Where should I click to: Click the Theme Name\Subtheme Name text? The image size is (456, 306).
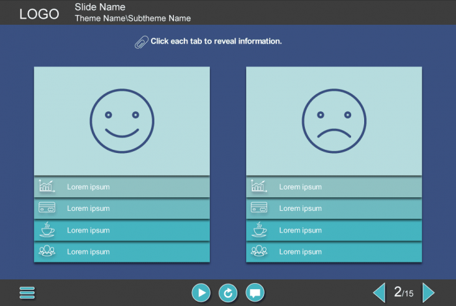133,18
